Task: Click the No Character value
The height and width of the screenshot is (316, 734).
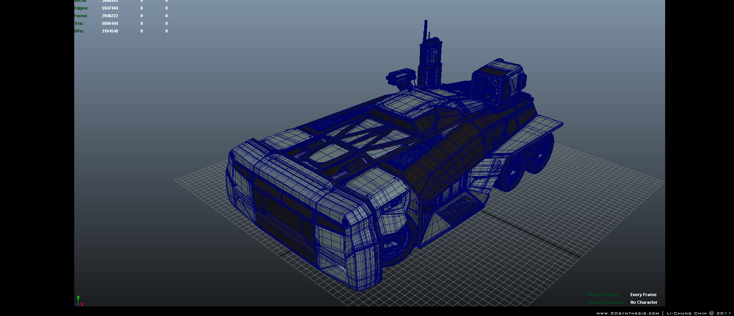Action: click(644, 302)
